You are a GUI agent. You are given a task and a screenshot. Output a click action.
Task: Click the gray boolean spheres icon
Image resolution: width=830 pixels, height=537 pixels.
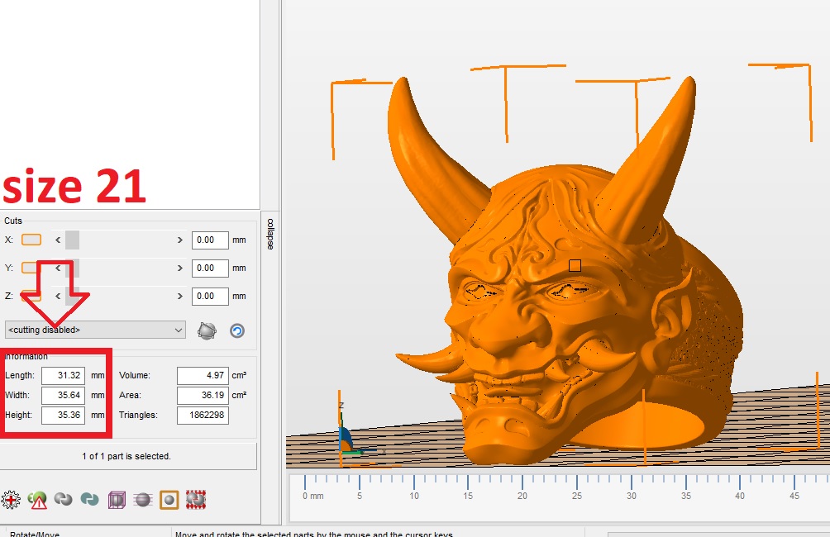pyautogui.click(x=63, y=499)
